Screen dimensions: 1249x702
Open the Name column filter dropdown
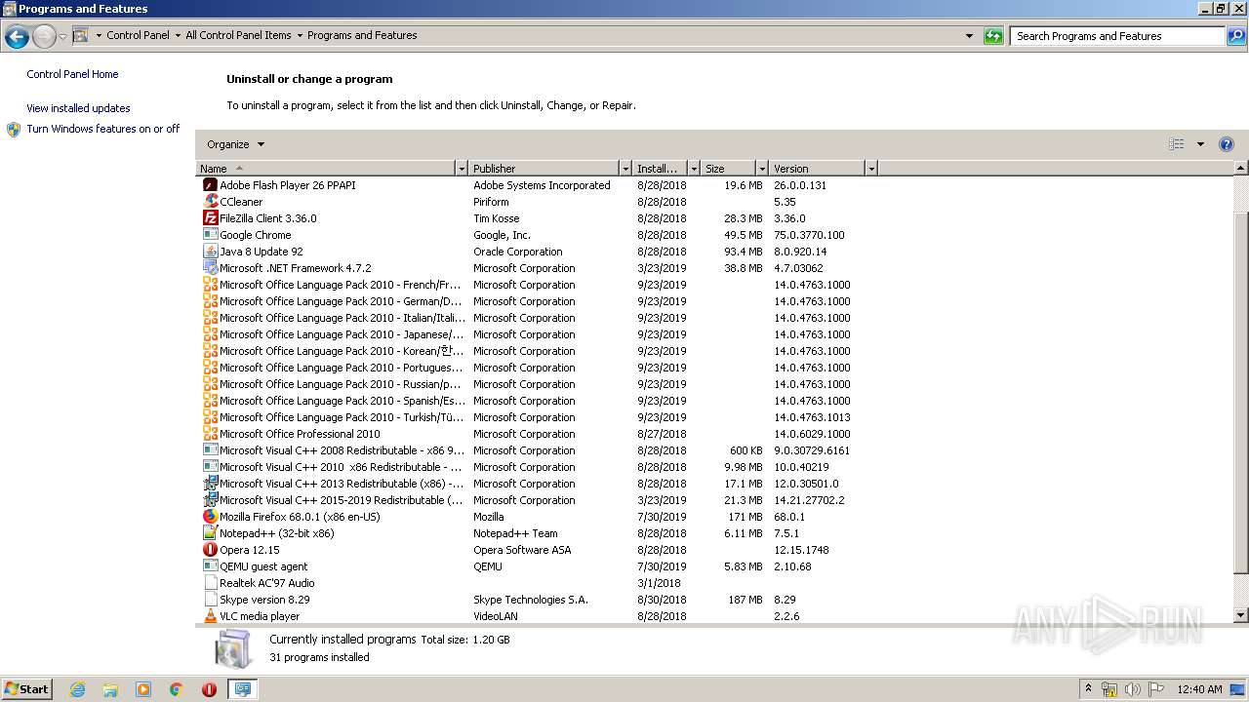point(462,169)
